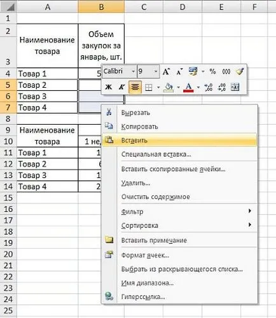Click Increase Font Size icon

[167, 72]
